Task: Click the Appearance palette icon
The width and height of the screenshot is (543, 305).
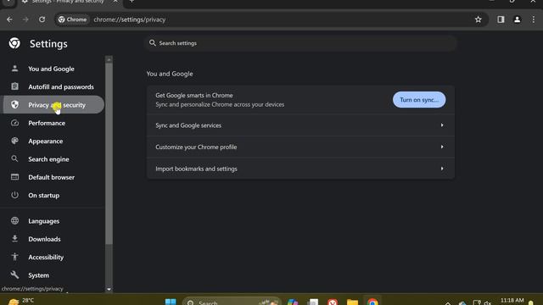Action: click(14, 141)
